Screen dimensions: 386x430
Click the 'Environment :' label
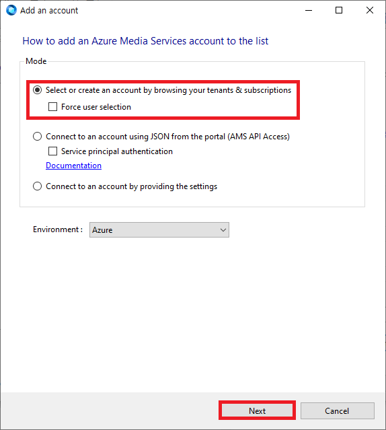coord(58,229)
